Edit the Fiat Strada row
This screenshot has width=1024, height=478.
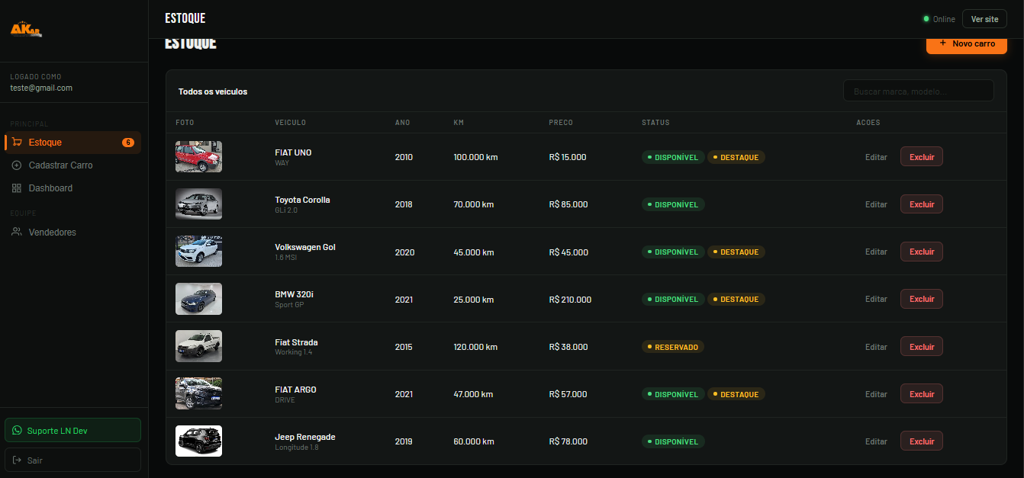(x=876, y=347)
